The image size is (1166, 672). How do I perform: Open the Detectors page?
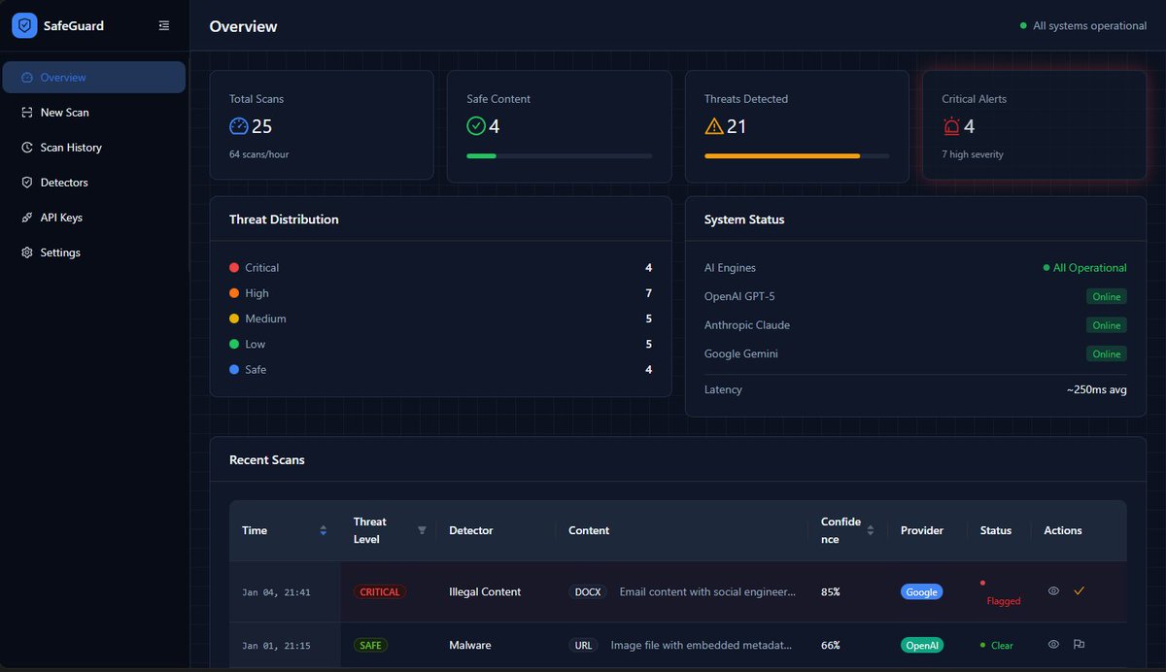coord(94,183)
